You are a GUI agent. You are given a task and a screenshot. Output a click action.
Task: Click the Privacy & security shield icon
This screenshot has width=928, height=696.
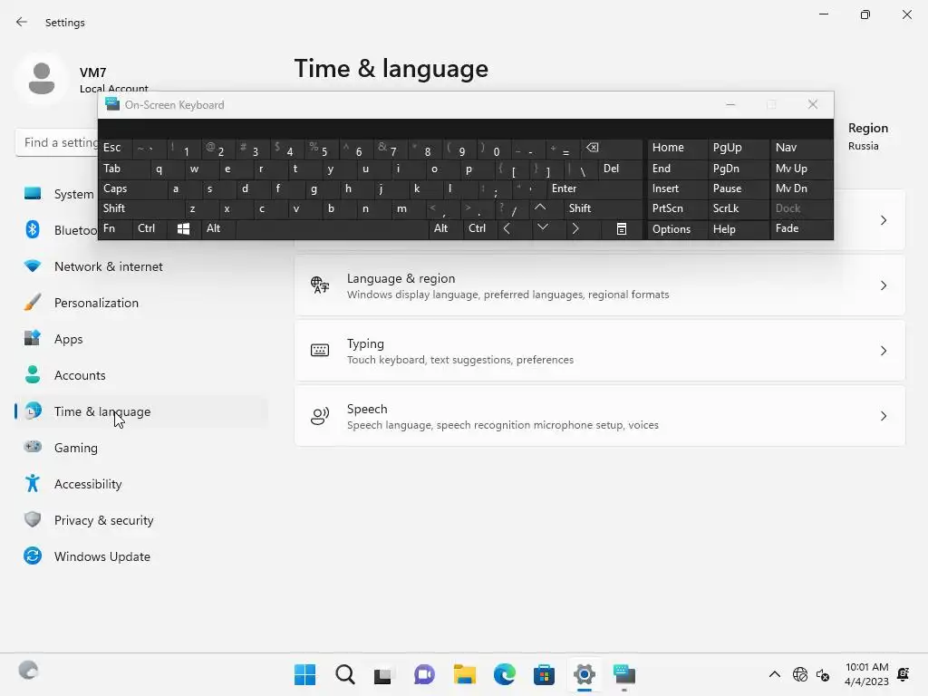click(33, 519)
